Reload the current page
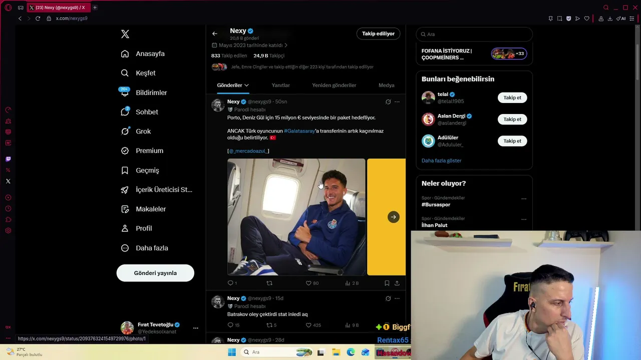This screenshot has height=360, width=641. tap(38, 18)
